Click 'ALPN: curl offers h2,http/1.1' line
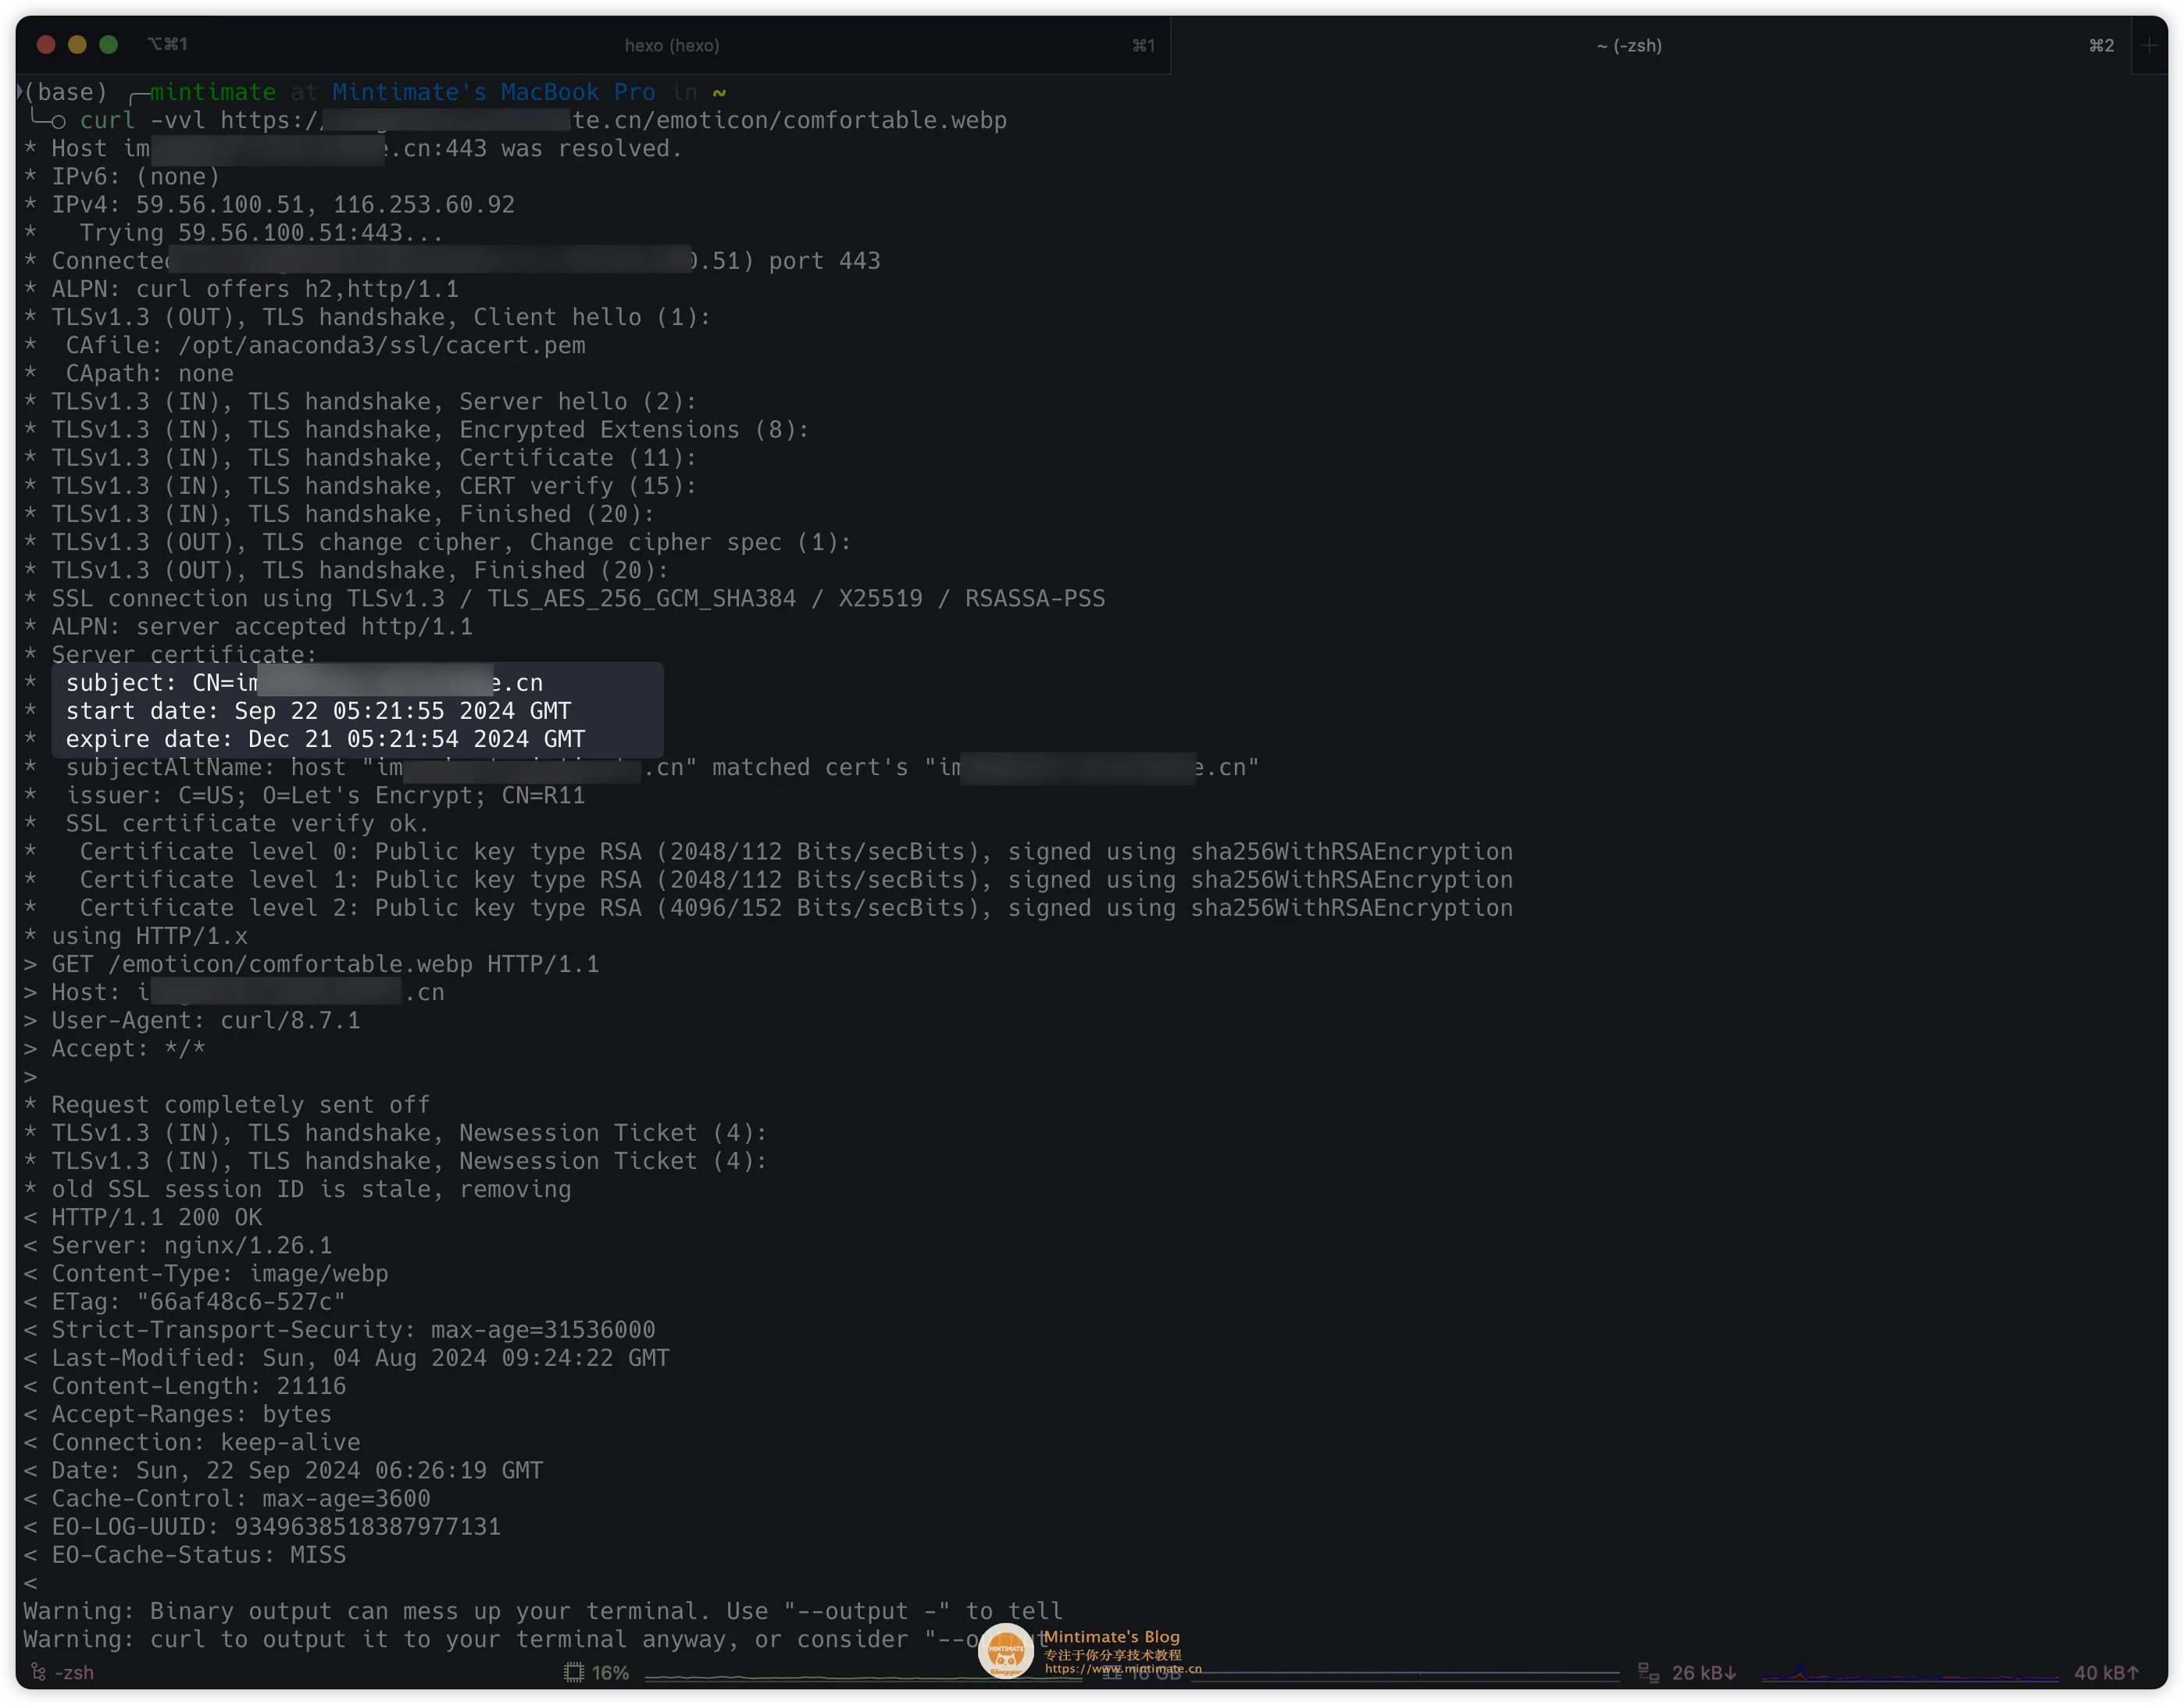The image size is (2184, 1705). (x=241, y=289)
